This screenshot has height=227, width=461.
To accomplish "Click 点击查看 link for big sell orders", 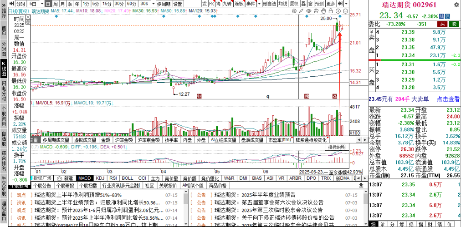I will click(448, 99).
